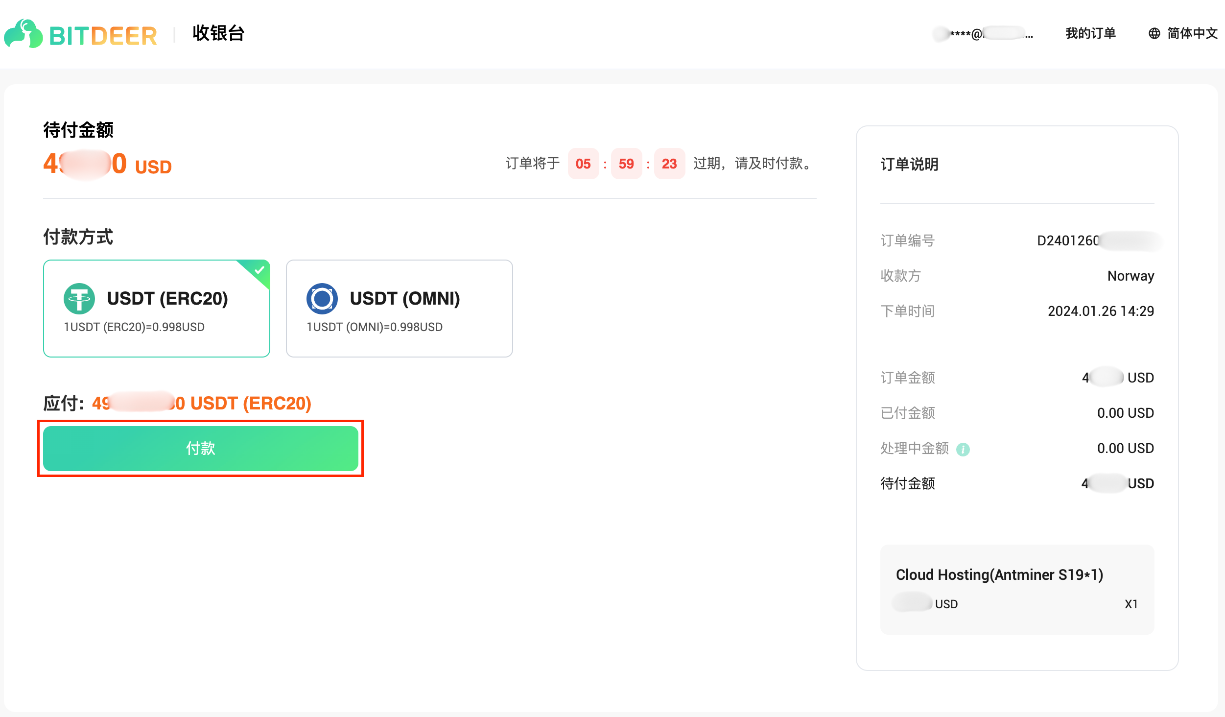Click the 订单编号 label
This screenshot has width=1225, height=717.
click(908, 240)
